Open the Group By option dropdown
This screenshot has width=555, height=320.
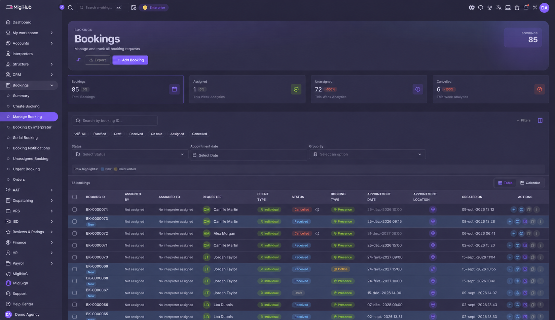pyautogui.click(x=367, y=154)
